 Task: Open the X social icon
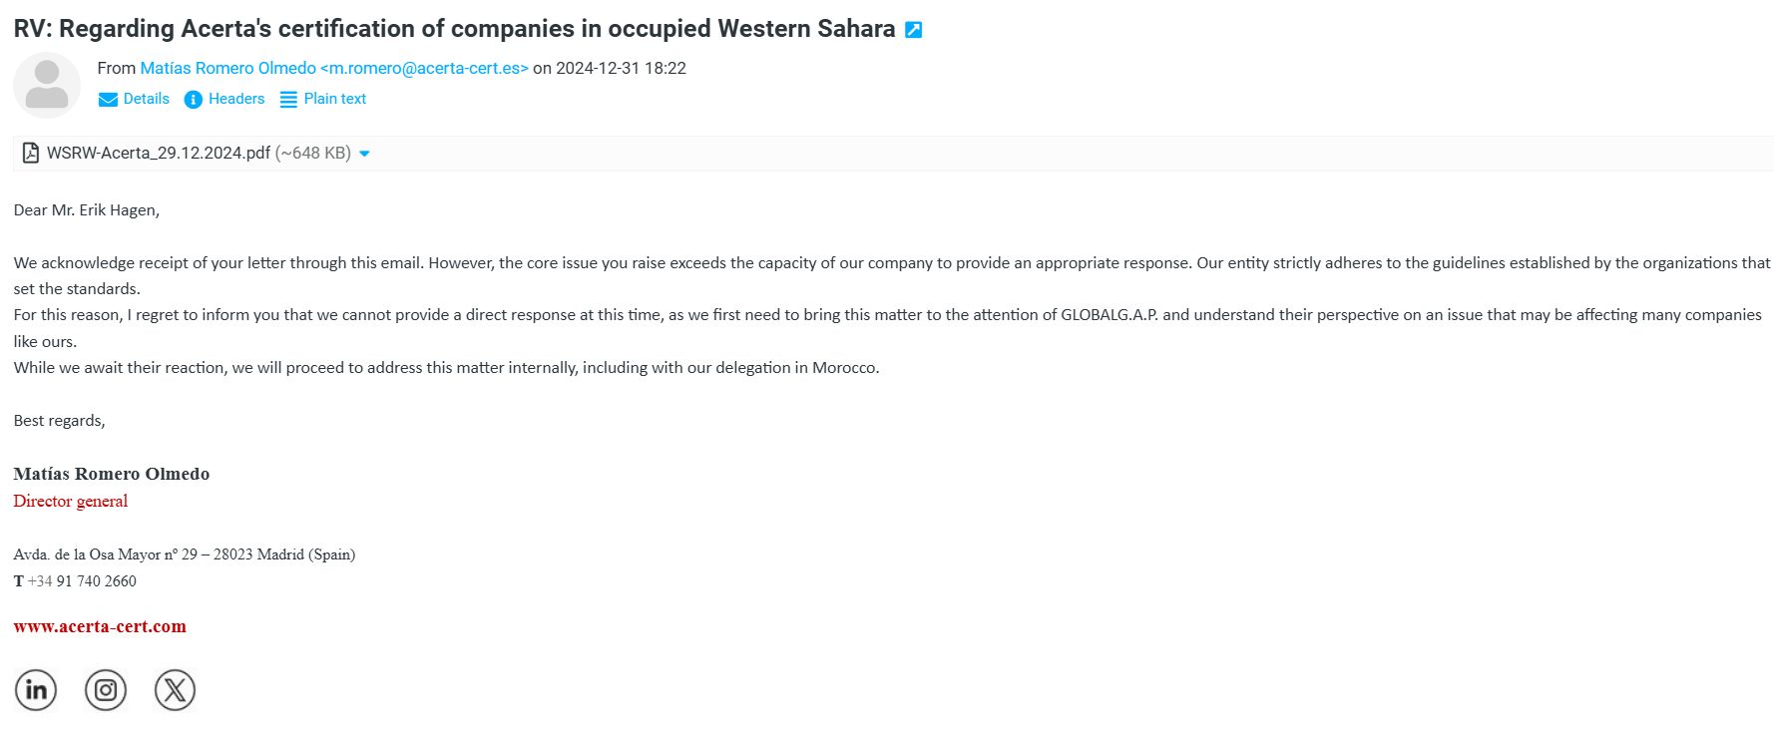(x=175, y=690)
